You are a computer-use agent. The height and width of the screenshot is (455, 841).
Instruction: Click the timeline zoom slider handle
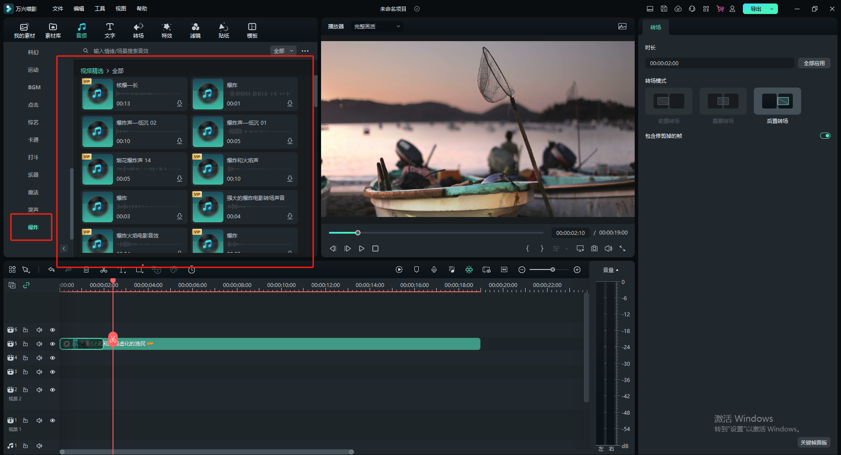pyautogui.click(x=553, y=270)
